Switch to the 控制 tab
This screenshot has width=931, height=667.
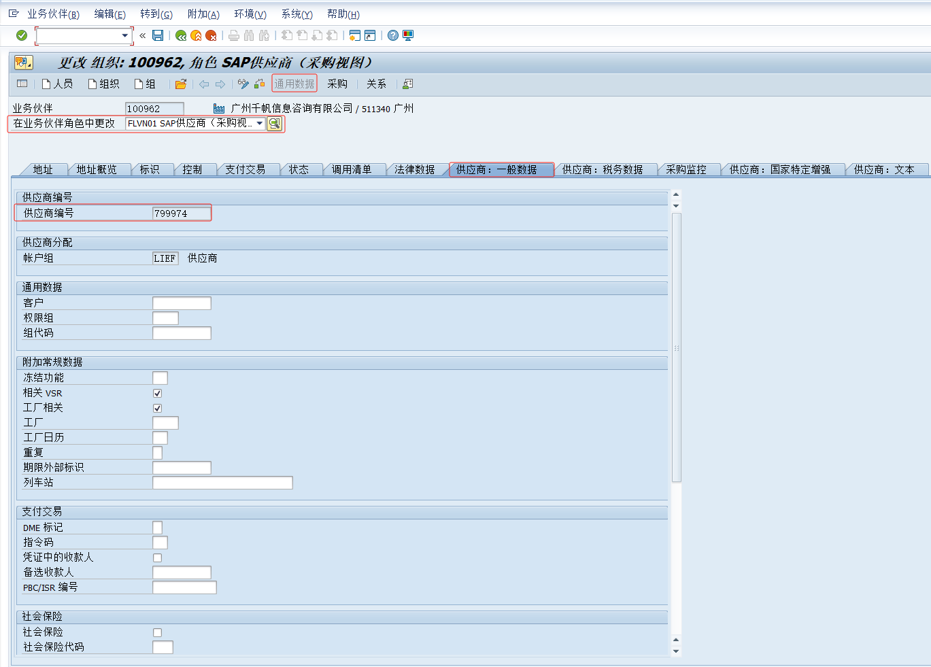click(x=192, y=169)
